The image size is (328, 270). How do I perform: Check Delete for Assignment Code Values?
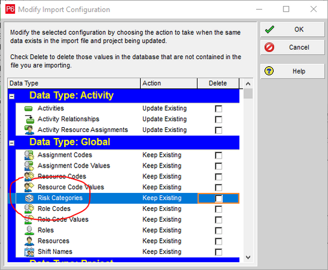click(219, 166)
